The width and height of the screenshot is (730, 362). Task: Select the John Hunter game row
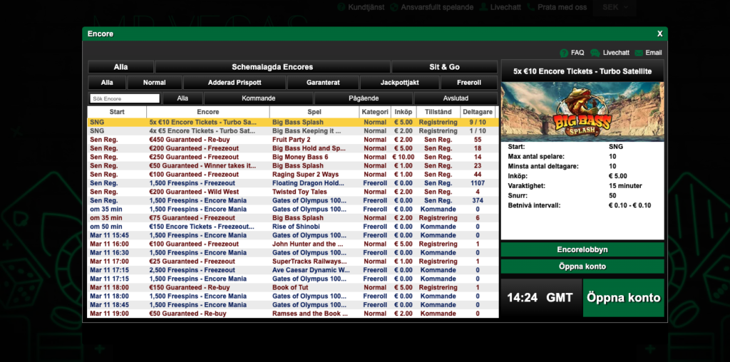293,244
